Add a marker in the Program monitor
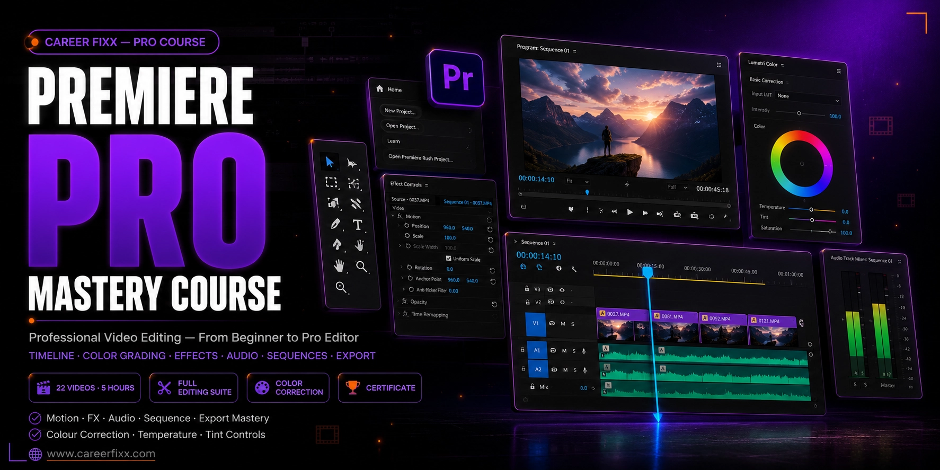Screen dimensions: 940x470 coord(571,209)
